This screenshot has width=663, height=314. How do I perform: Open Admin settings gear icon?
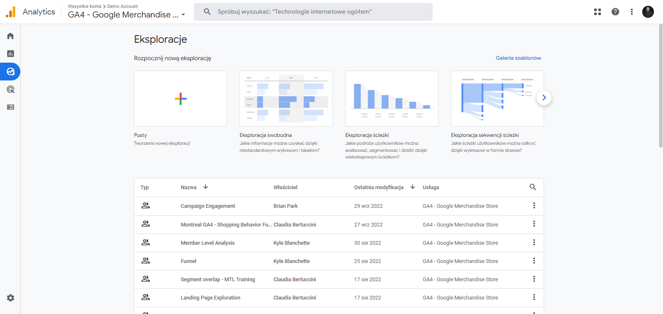10,298
